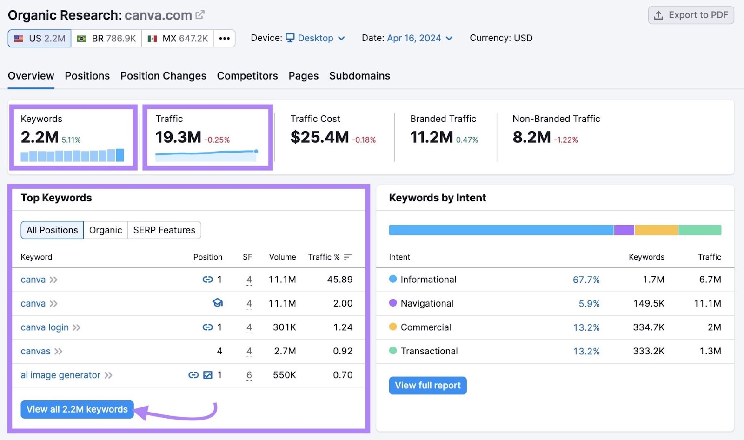Click the knowledge panel graduation-cap icon
Viewport: 744px width, 440px height.
[x=217, y=303]
